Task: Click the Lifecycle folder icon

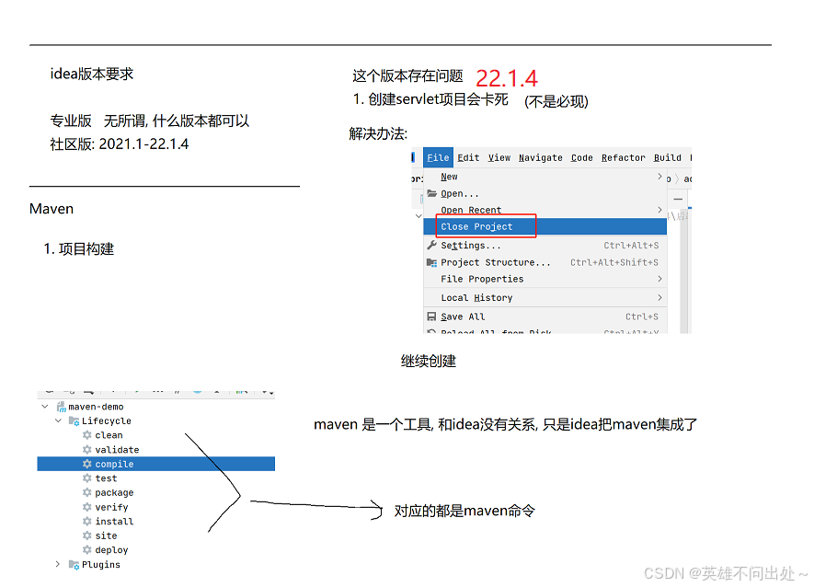Action: 75,420
